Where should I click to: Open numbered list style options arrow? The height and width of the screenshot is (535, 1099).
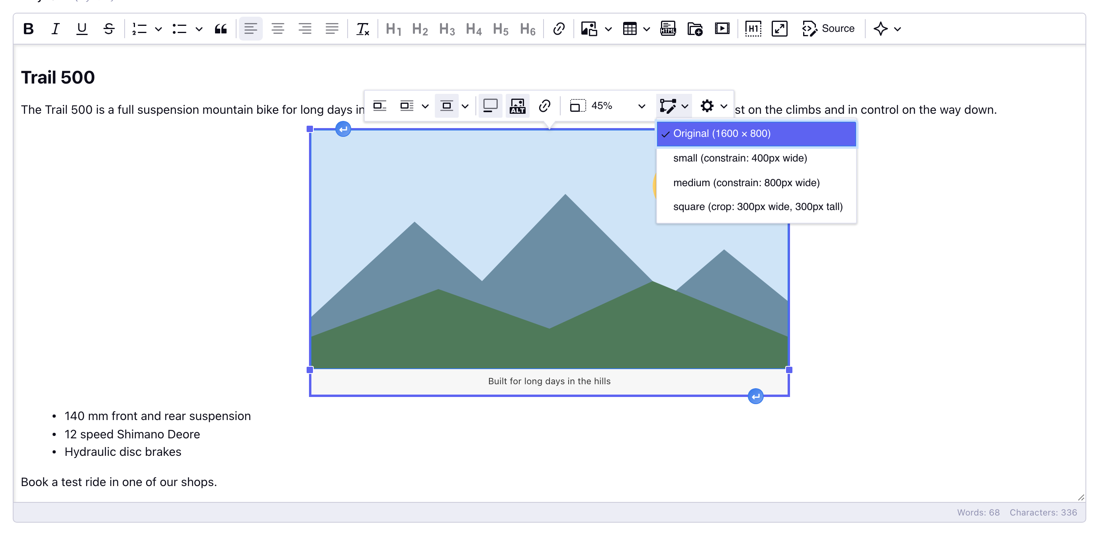[158, 29]
